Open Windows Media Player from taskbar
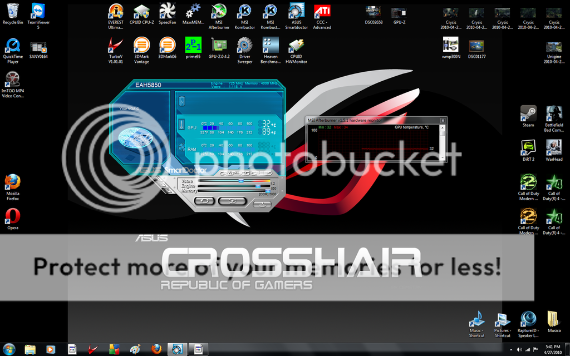Screen dimensions: 570x356 click(51, 349)
